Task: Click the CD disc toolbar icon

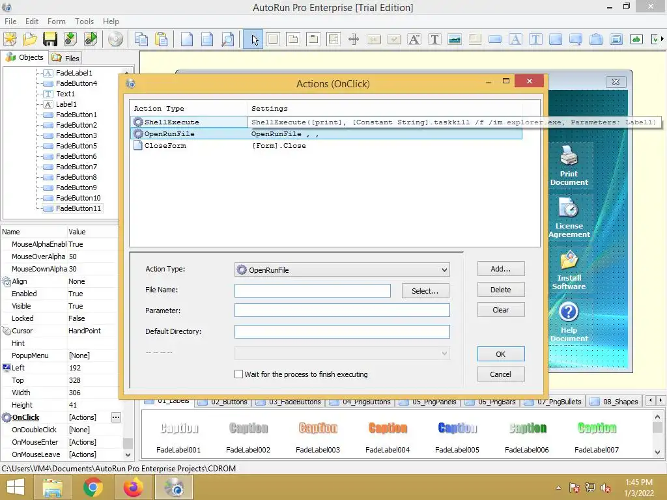Action: tap(115, 39)
